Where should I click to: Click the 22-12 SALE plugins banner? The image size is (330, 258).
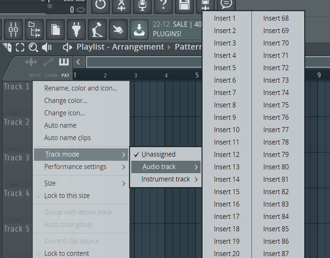(176, 29)
